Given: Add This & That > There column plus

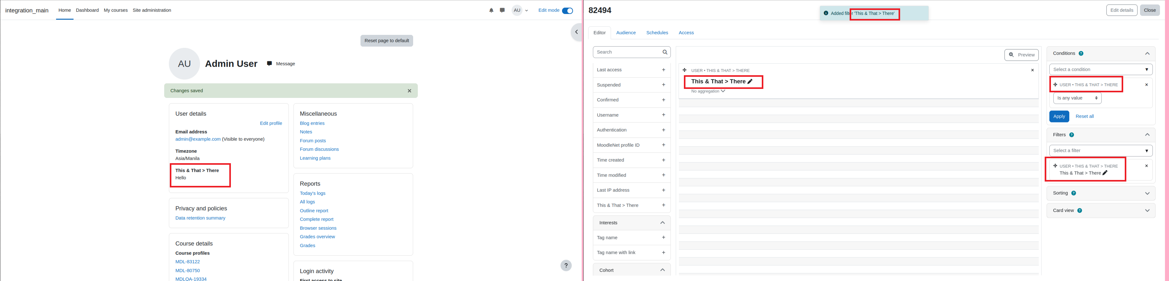Looking at the screenshot, I should pos(663,205).
